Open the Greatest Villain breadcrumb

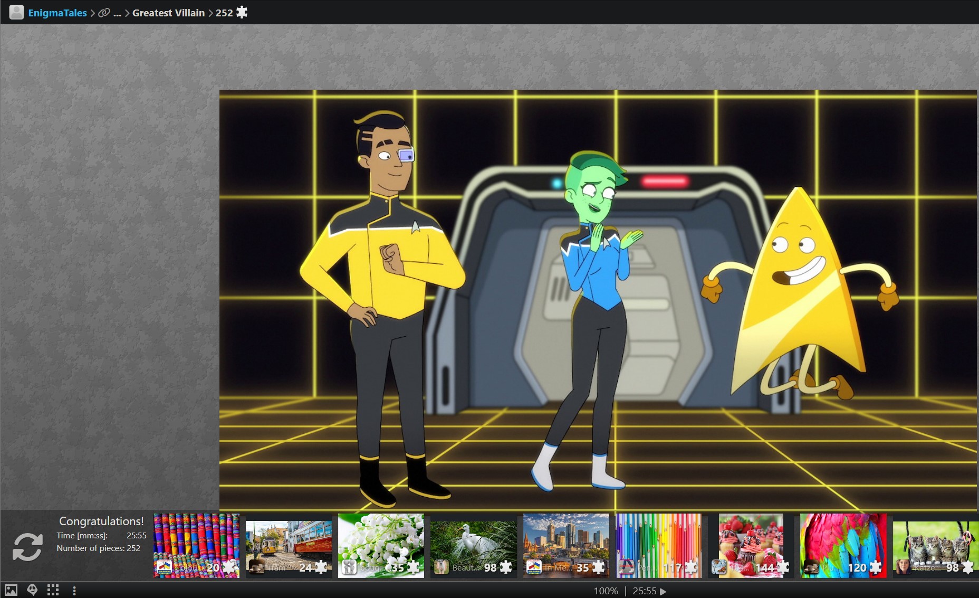point(168,13)
